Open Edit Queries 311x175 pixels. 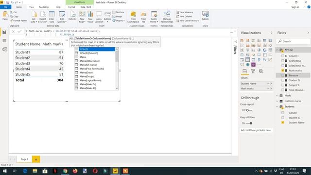click(62, 17)
